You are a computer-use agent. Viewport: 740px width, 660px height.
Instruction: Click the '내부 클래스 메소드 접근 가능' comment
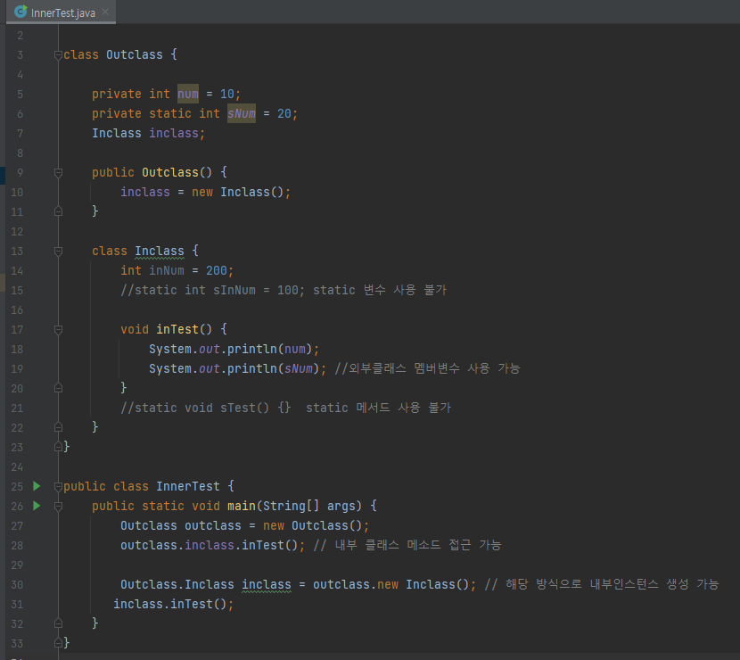407,545
